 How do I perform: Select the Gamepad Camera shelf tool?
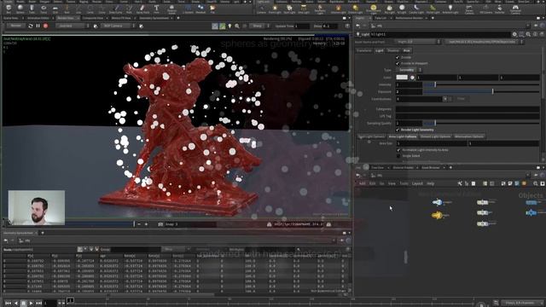tap(515, 9)
